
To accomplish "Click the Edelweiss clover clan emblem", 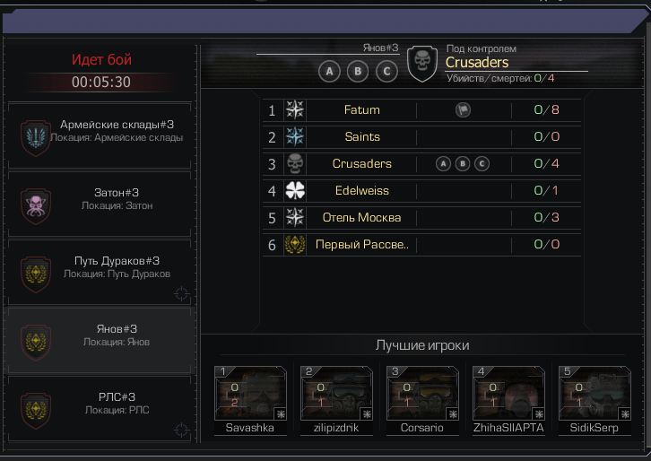I will point(295,191).
